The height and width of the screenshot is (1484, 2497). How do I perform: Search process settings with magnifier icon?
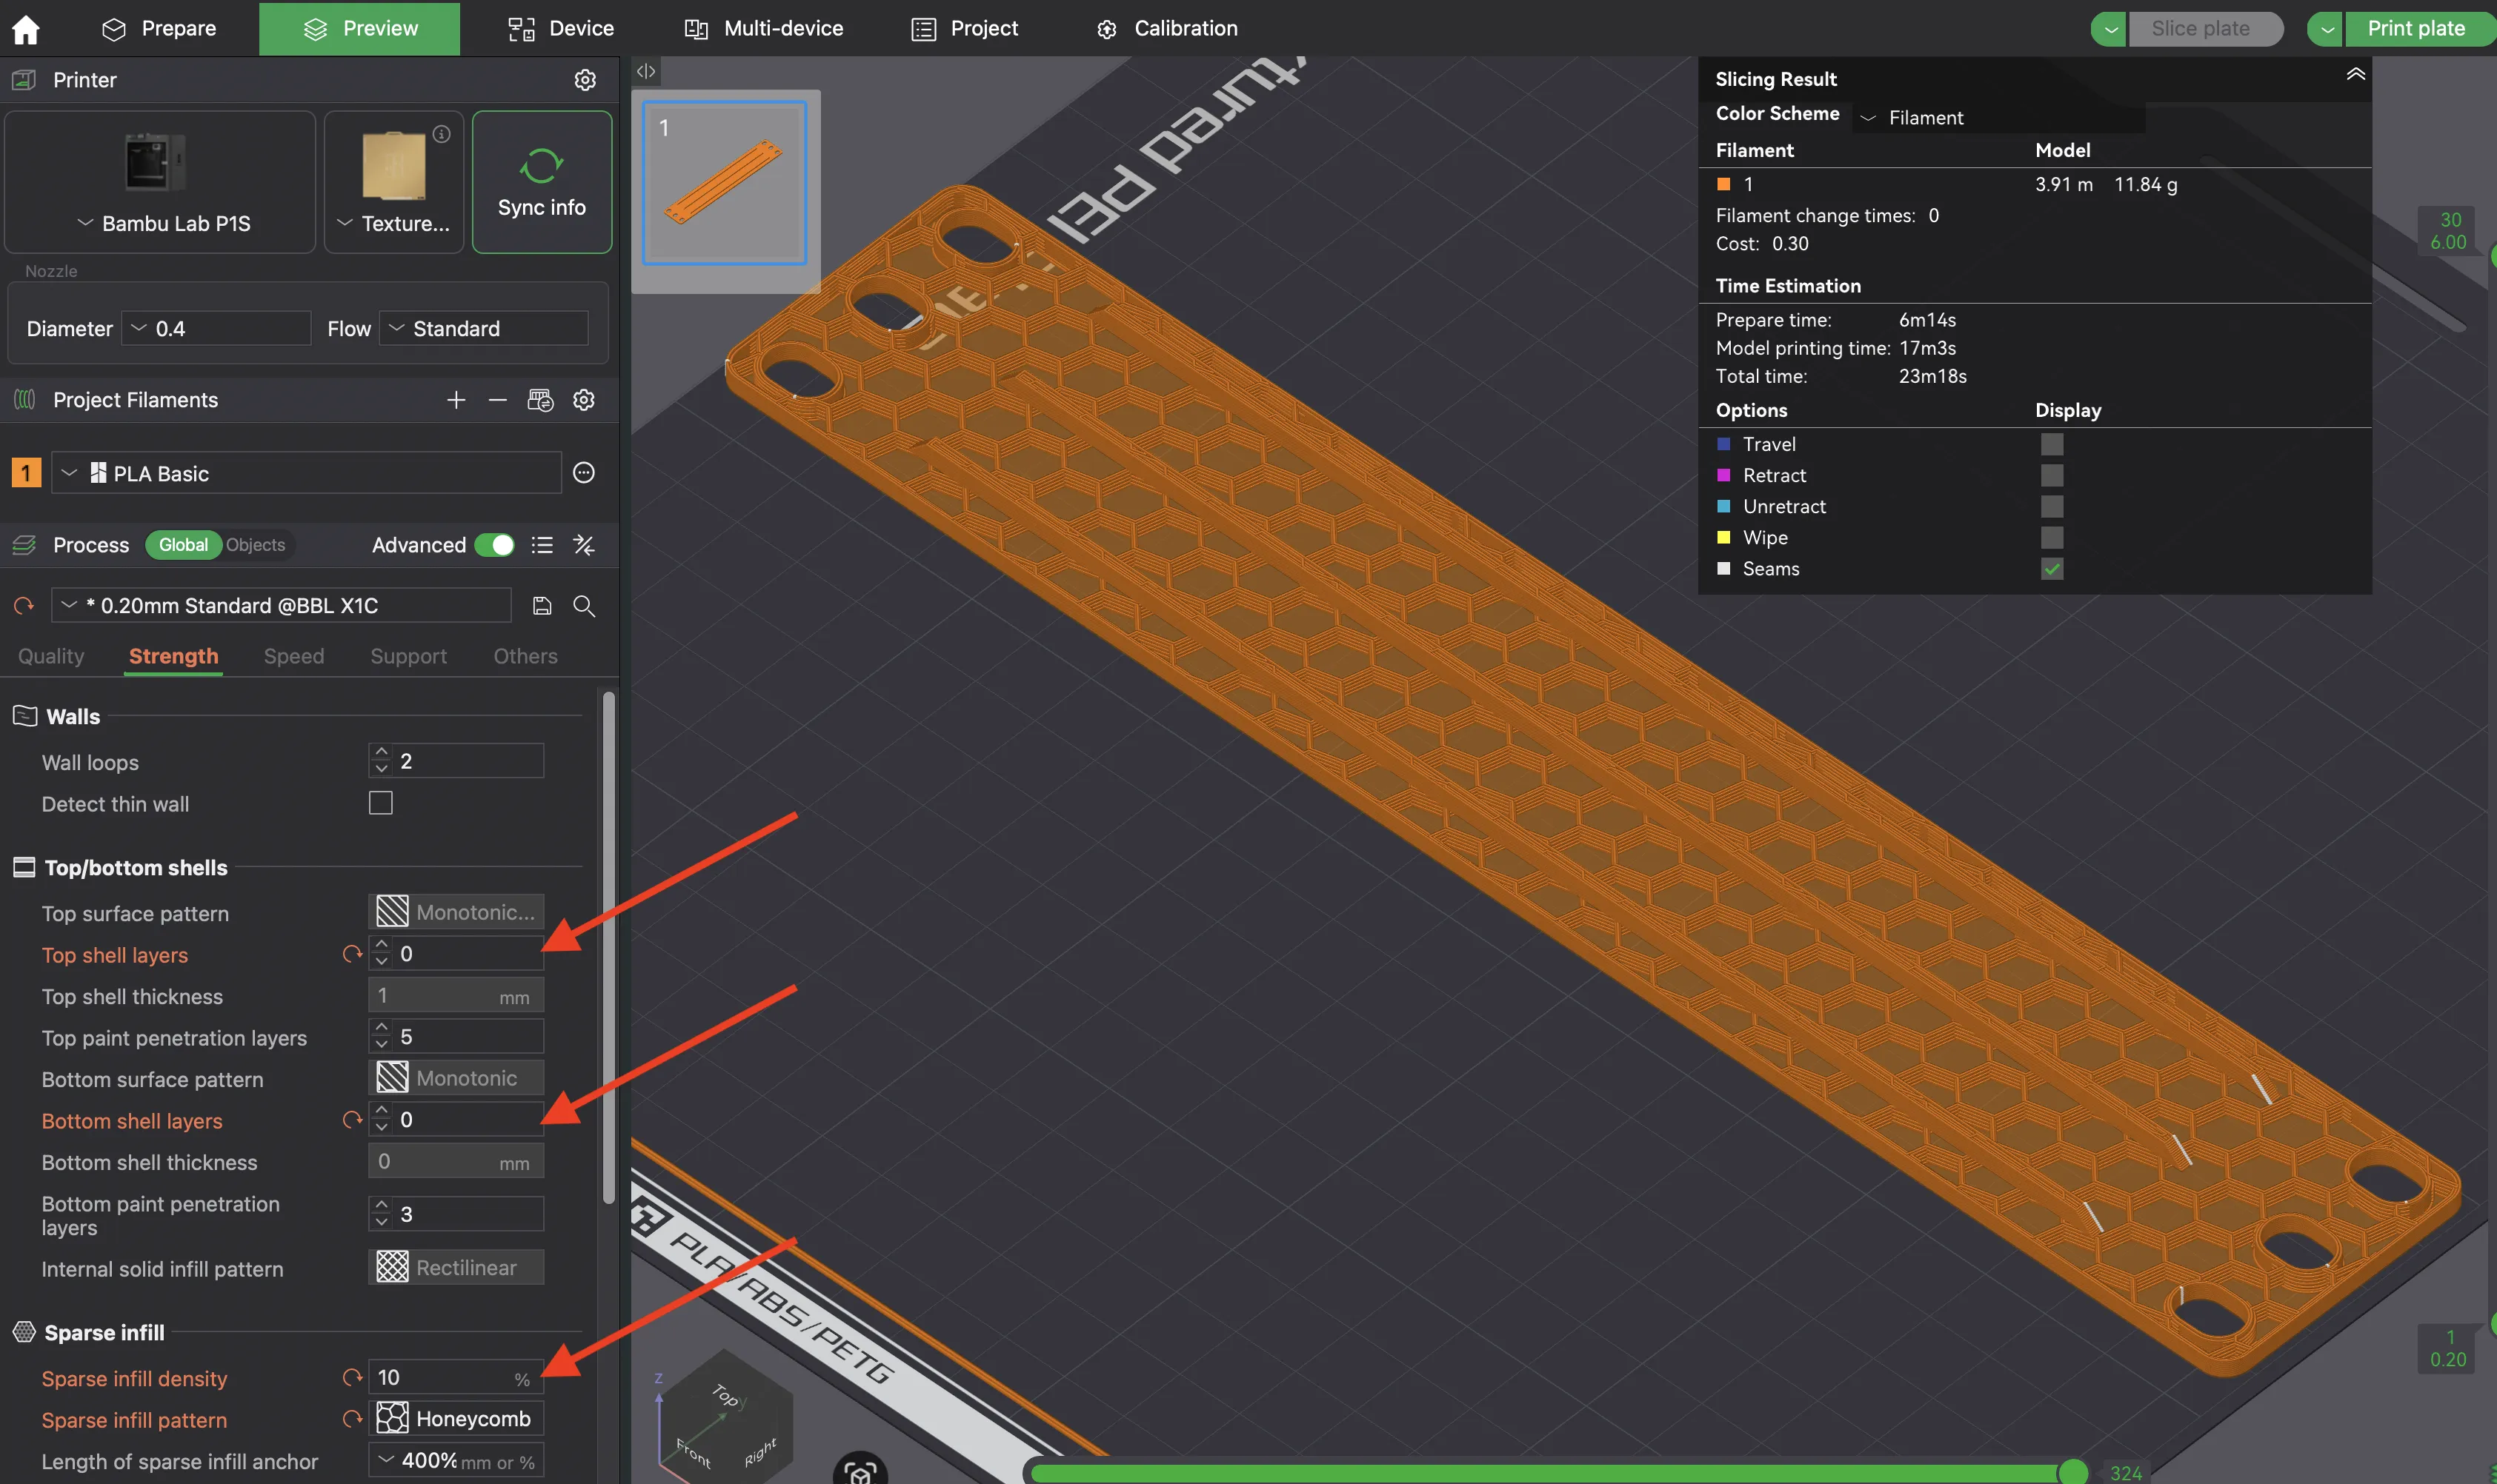[x=584, y=606]
